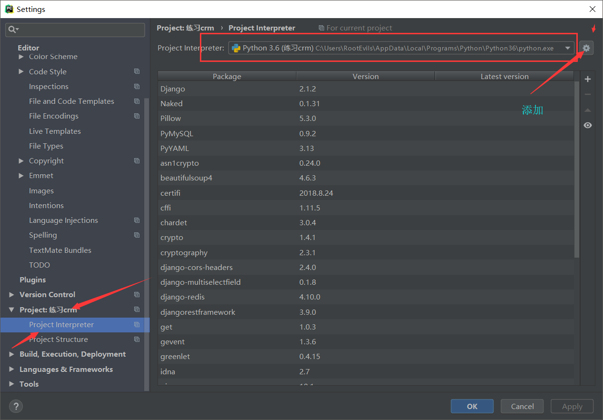Select djangorestframework package row
This screenshot has height=420, width=603.
tap(366, 312)
